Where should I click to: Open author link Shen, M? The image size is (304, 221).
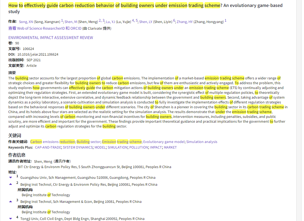pos(71,22)
